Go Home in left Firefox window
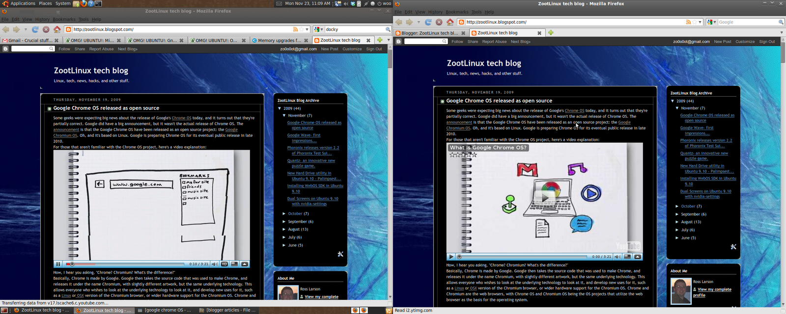Image resolution: width=786 pixels, height=314 pixels. pos(57,29)
